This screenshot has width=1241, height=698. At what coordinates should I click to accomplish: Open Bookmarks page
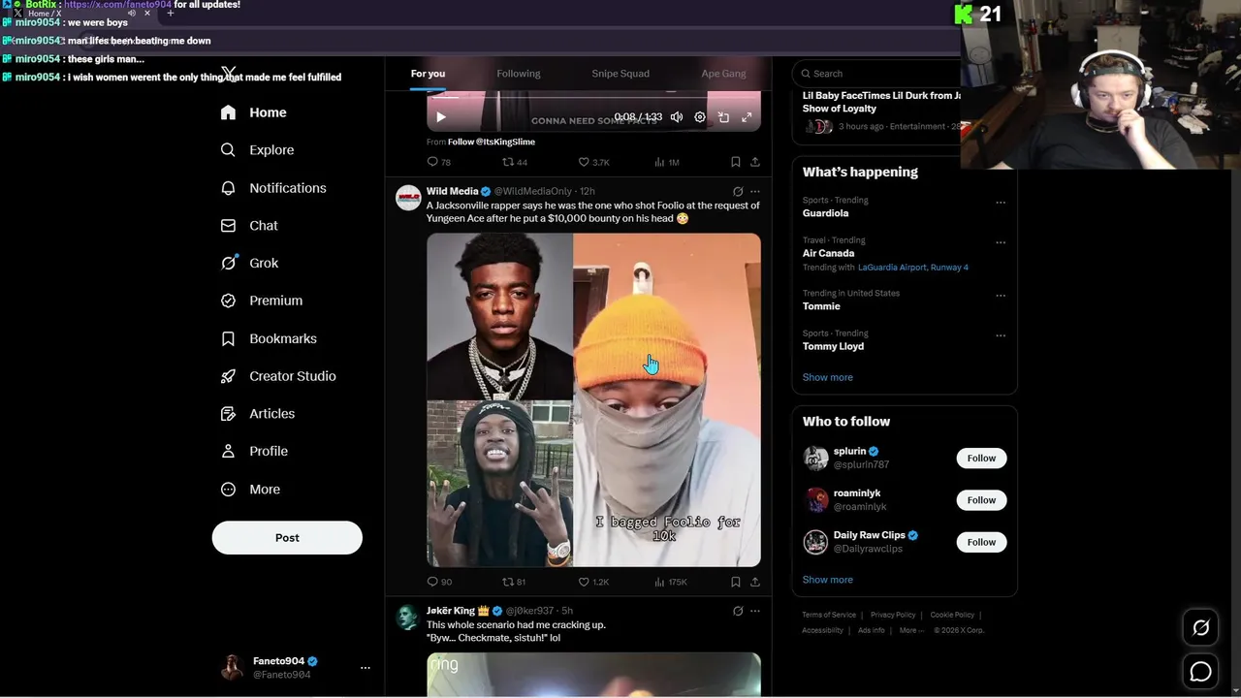click(x=269, y=338)
